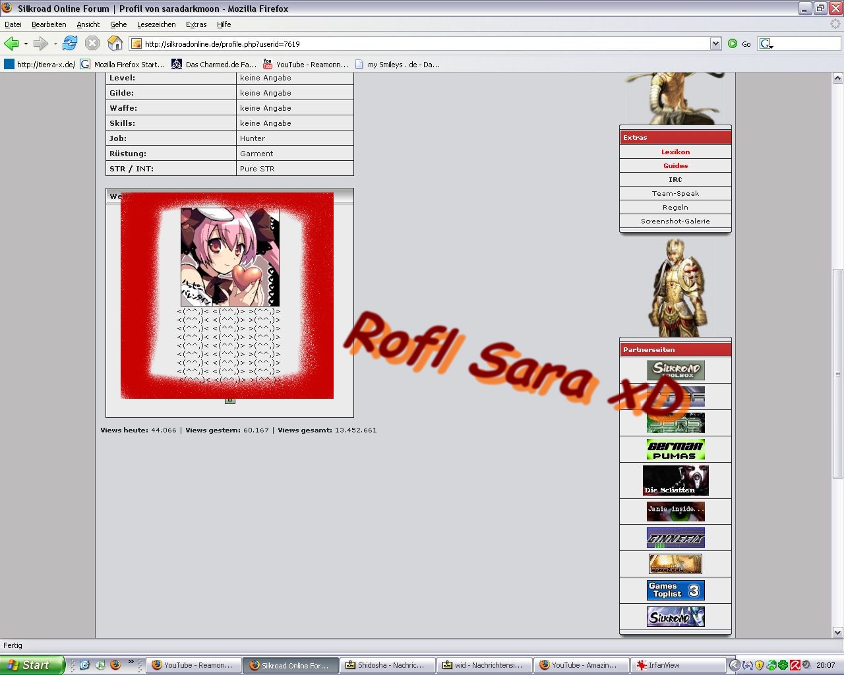Click the Windows Start button

click(32, 665)
